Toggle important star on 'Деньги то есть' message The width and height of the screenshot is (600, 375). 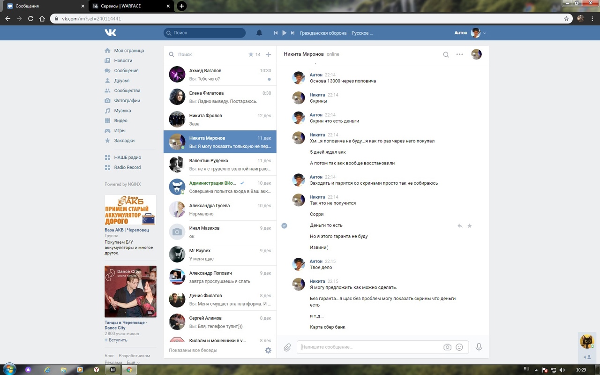coord(470,225)
